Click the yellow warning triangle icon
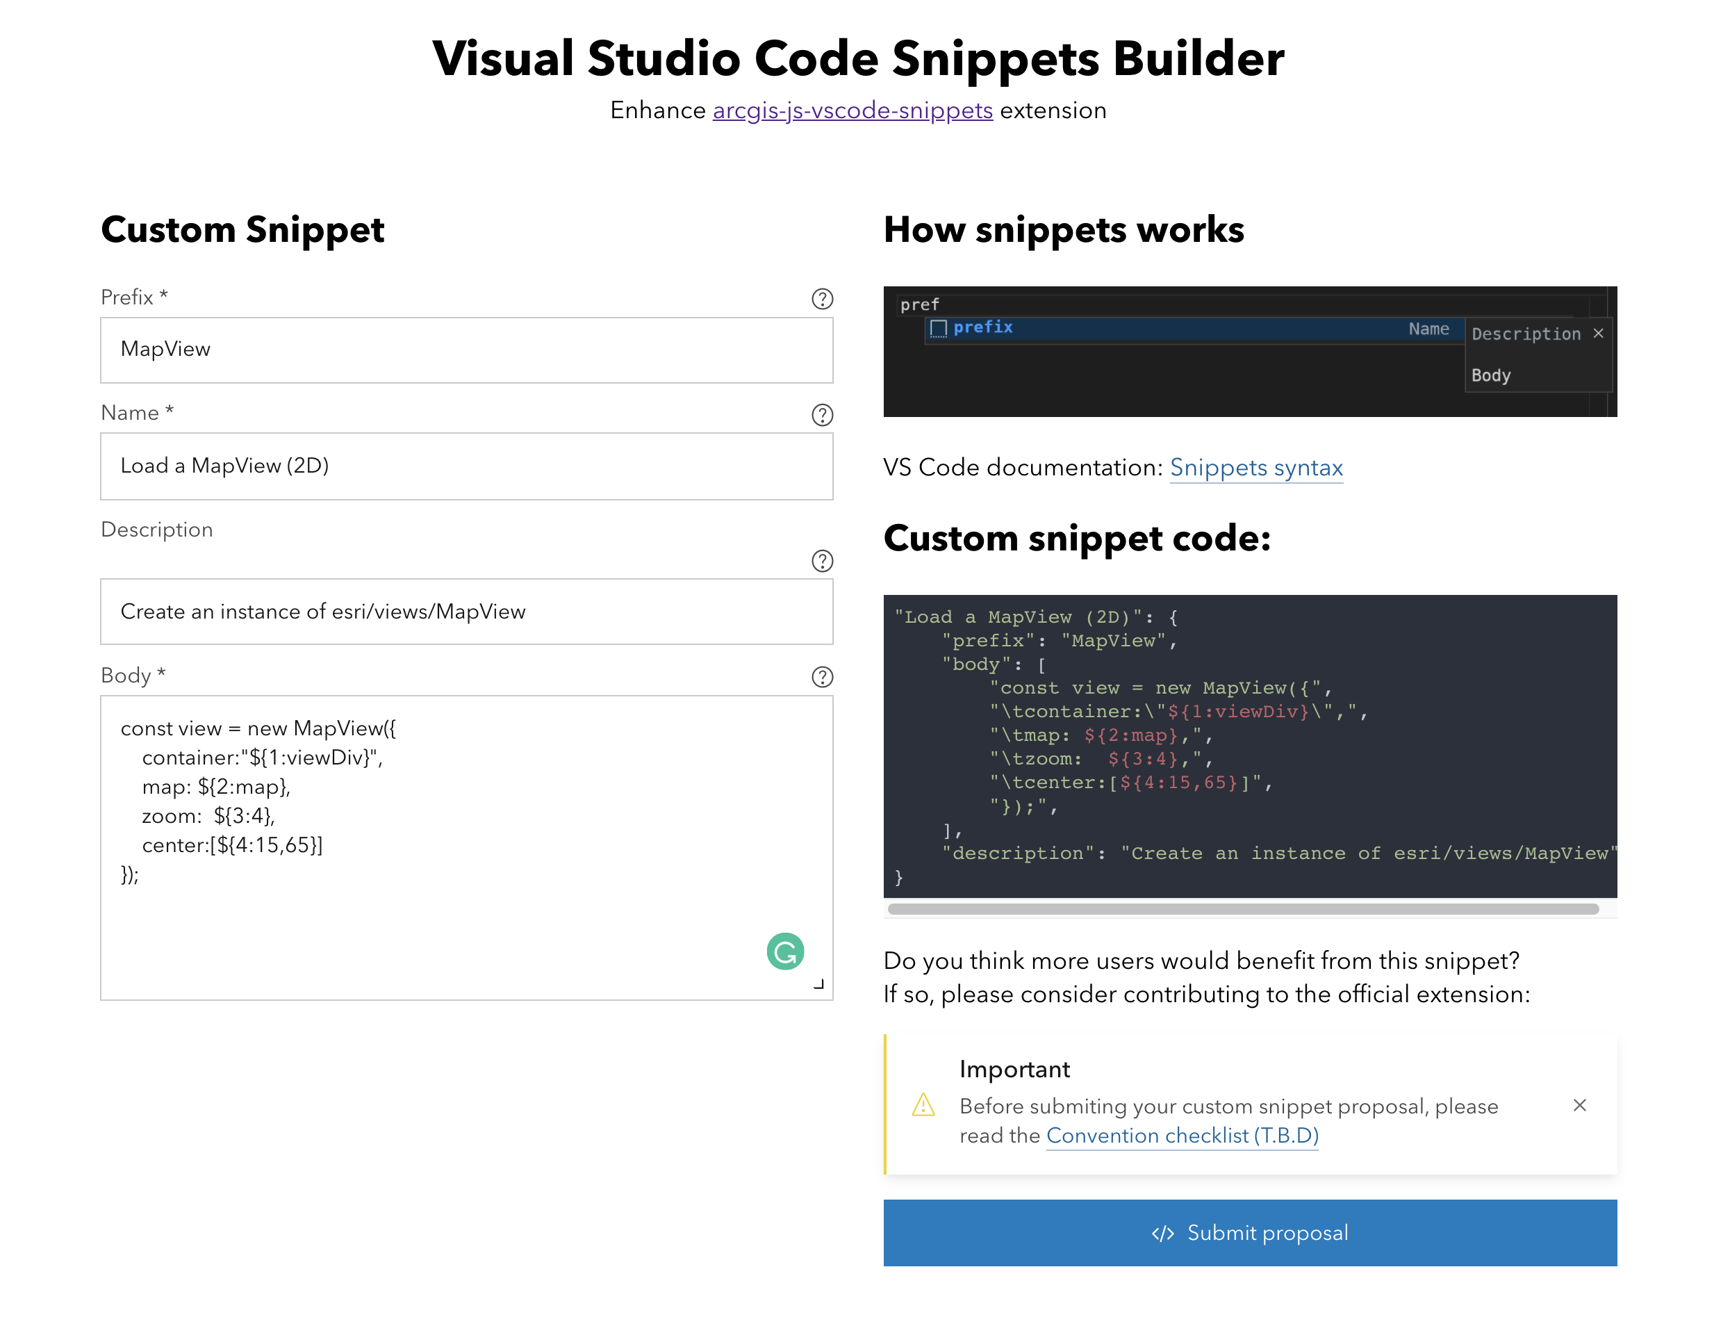 [x=923, y=1104]
